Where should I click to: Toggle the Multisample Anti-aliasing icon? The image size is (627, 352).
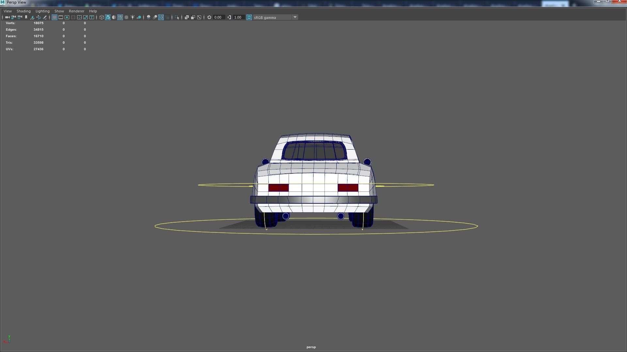pos(161,17)
